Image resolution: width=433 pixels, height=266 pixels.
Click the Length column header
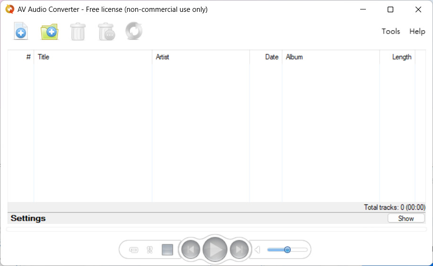[x=398, y=57]
